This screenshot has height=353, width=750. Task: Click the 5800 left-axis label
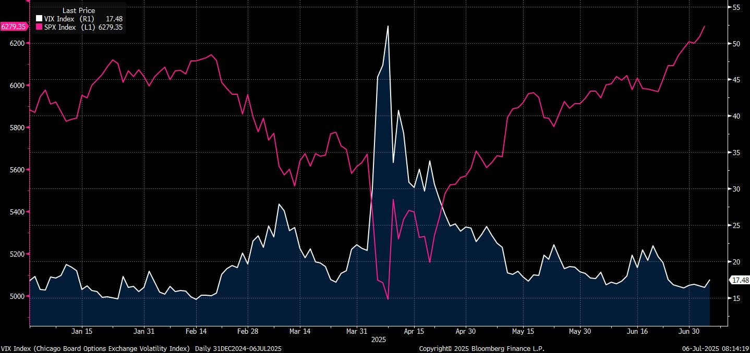coord(17,127)
